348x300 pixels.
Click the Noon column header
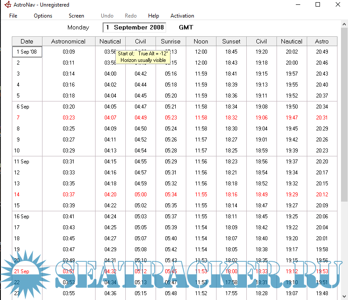tap(201, 41)
